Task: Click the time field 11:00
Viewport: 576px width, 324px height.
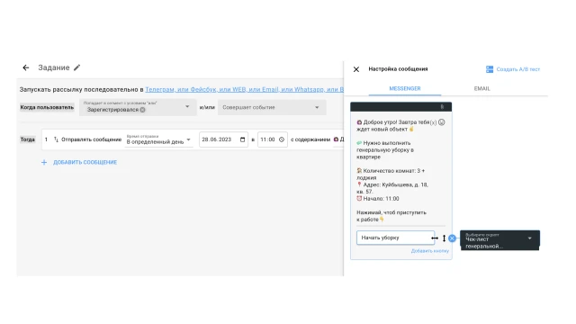Action: pyautogui.click(x=272, y=139)
